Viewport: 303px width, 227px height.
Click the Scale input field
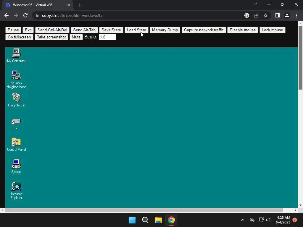(107, 37)
